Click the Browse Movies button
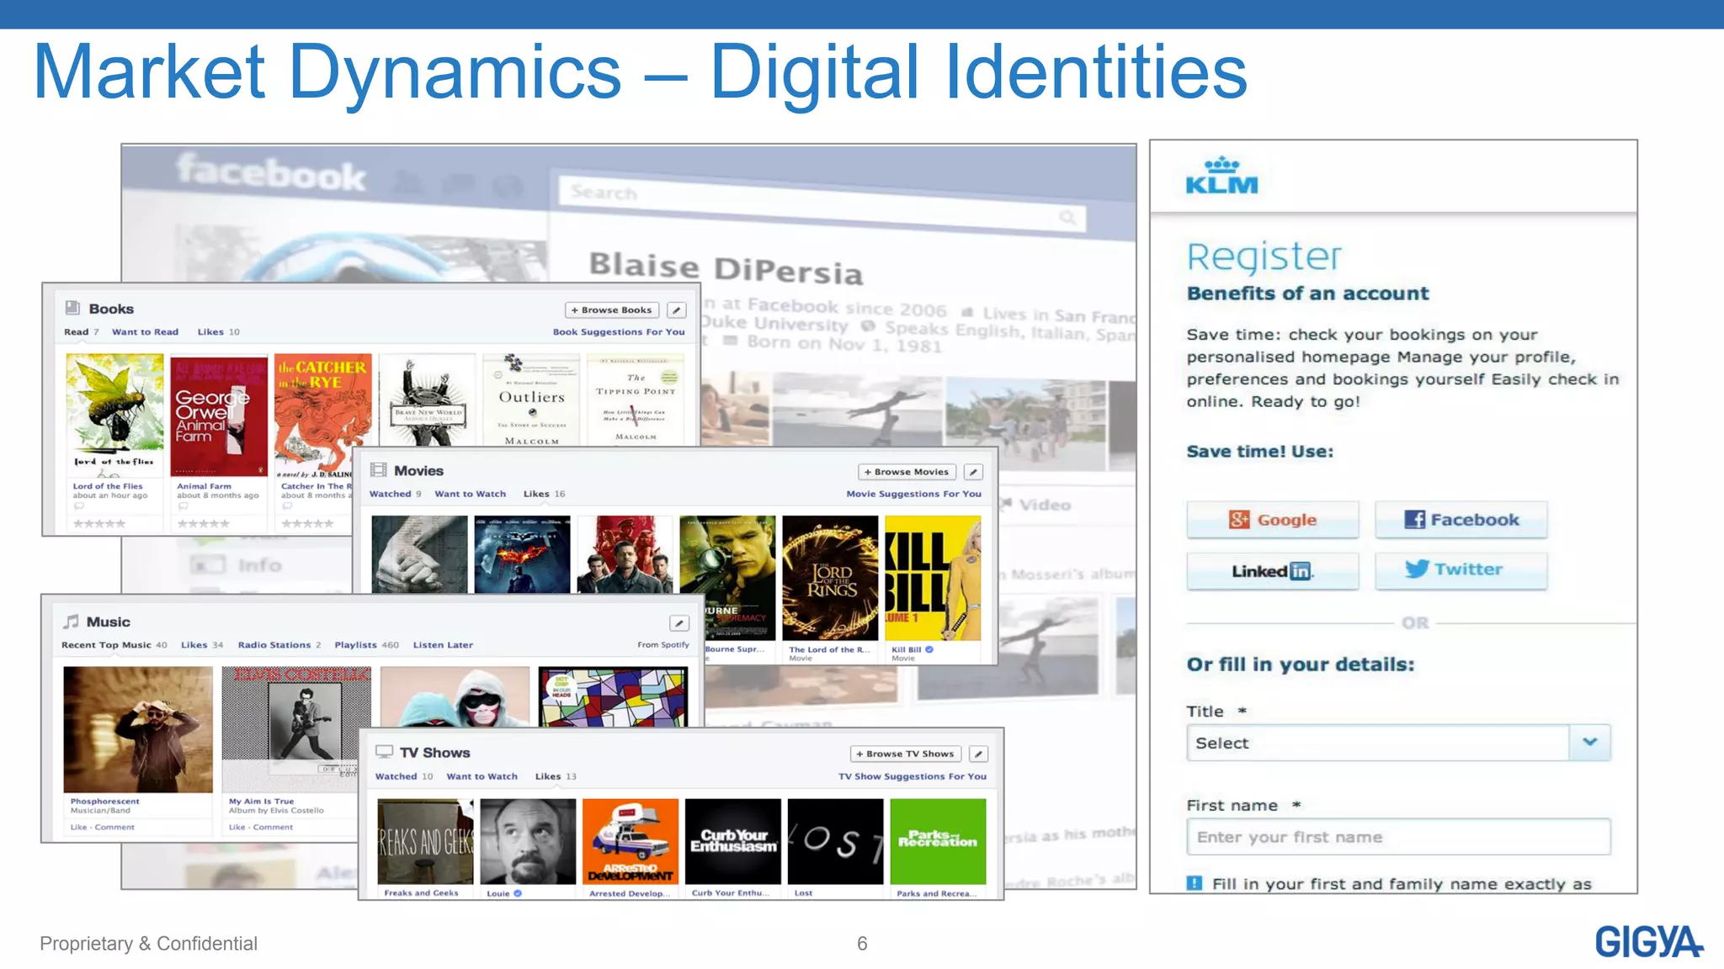The height and width of the screenshot is (969, 1724). click(x=907, y=472)
